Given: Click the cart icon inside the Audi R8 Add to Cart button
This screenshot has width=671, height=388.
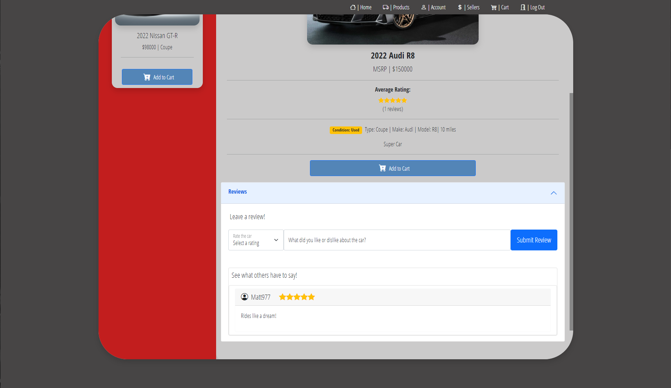Looking at the screenshot, I should pos(382,168).
